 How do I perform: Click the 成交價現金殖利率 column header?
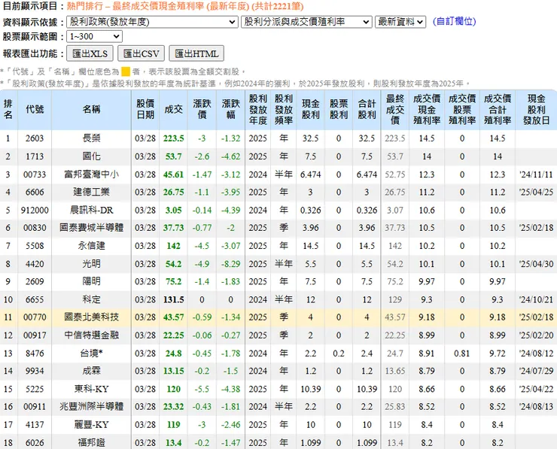pyautogui.click(x=427, y=109)
